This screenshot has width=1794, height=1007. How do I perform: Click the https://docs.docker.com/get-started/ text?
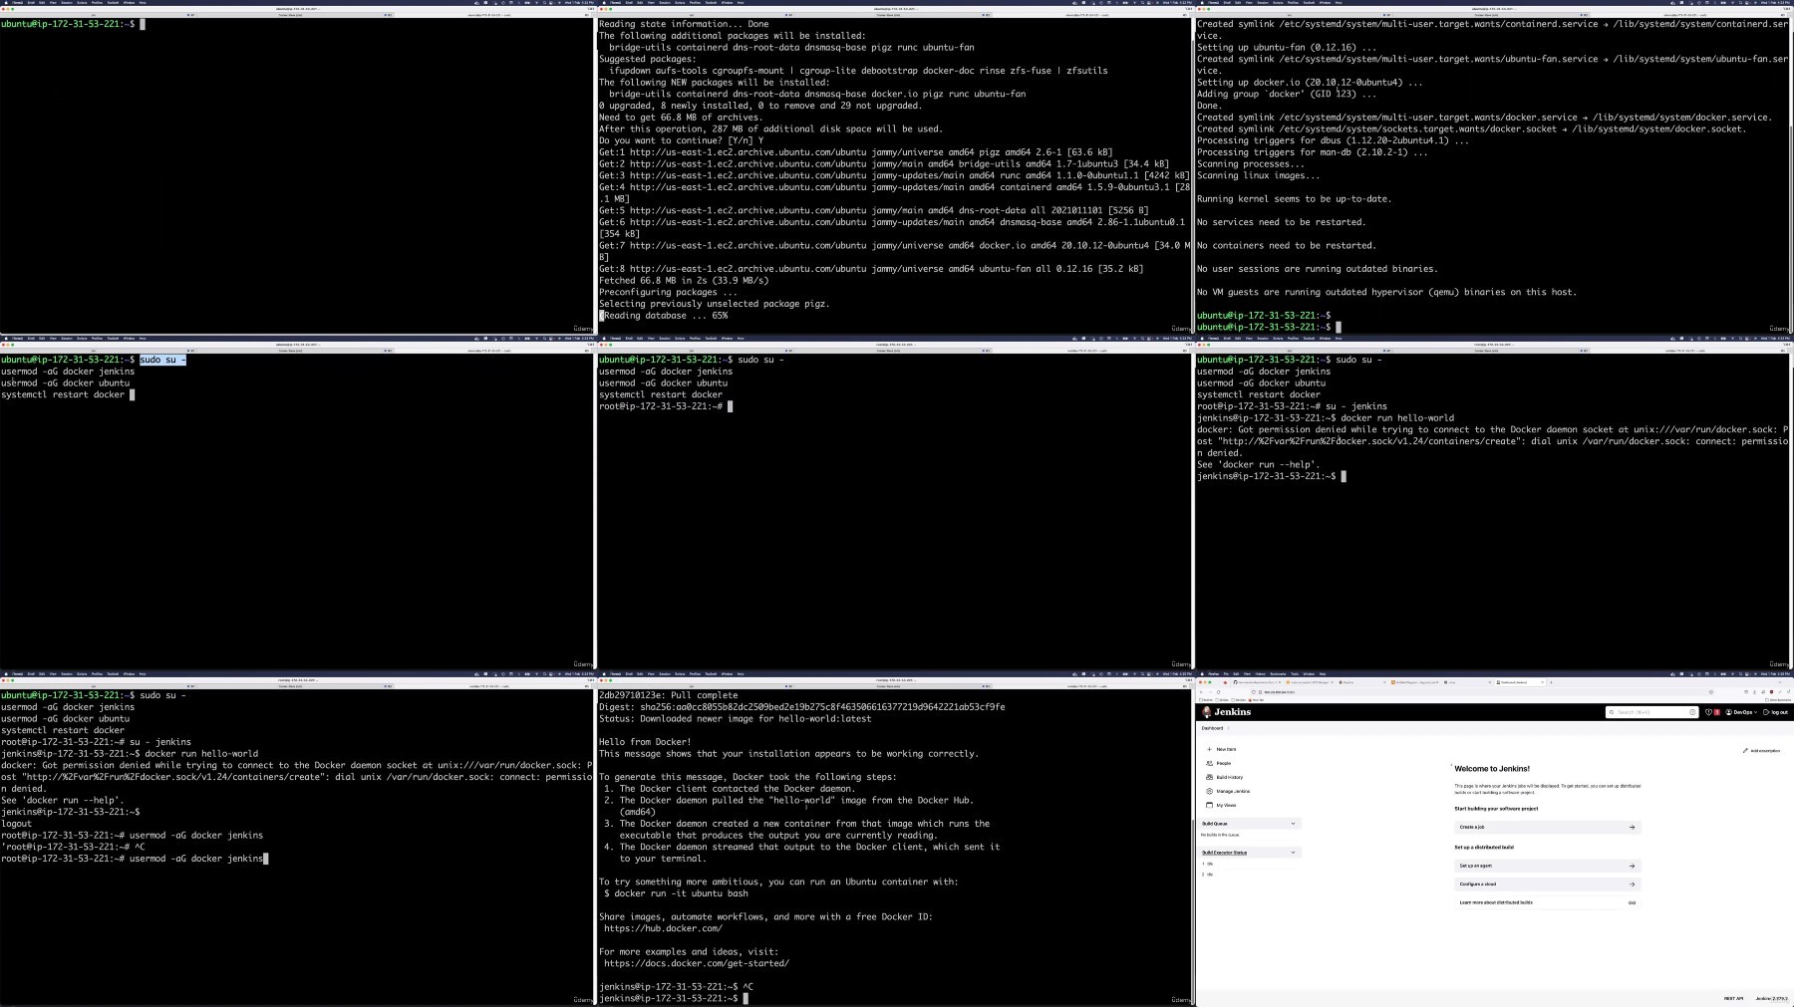(x=696, y=963)
